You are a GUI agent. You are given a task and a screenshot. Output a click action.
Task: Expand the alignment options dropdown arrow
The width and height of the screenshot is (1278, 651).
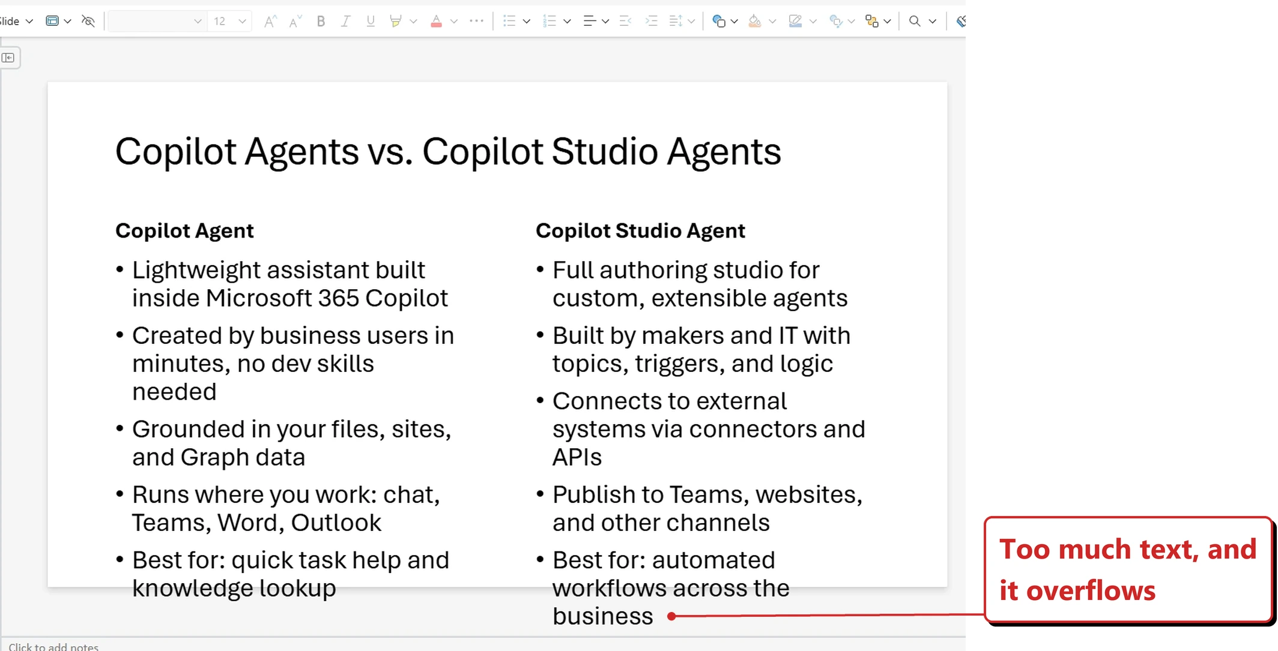coord(605,21)
